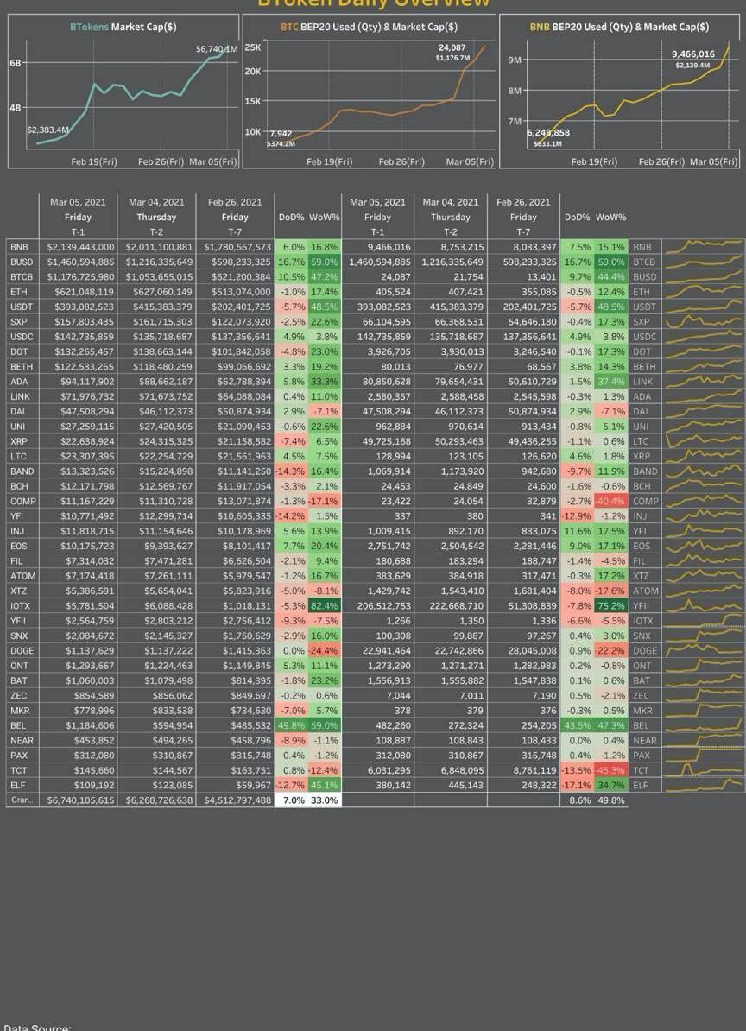Click the COMP -40.4% WoW cell

[x=610, y=501]
